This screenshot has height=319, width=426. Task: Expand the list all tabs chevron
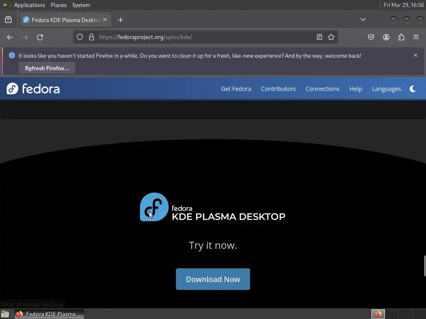click(363, 20)
